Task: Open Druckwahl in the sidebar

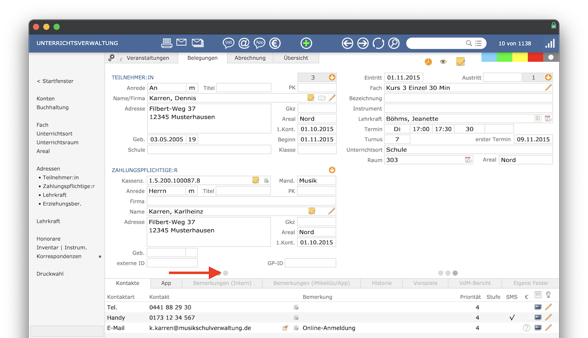Action: click(x=50, y=274)
